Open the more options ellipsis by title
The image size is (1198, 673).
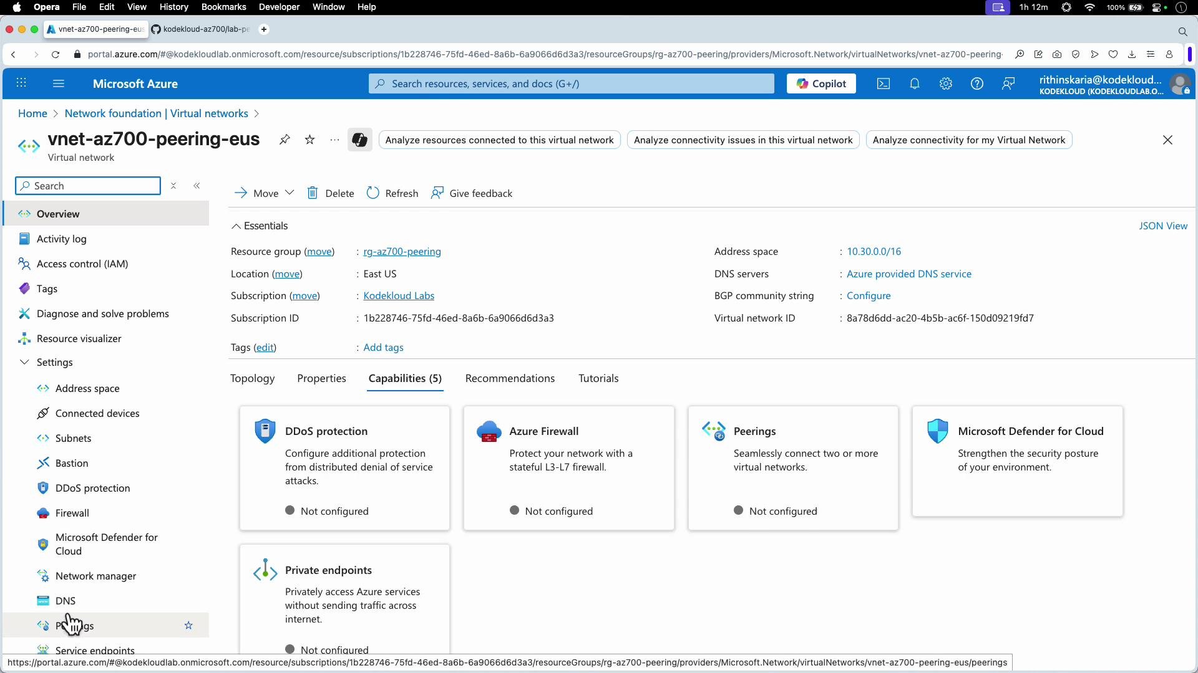(x=335, y=140)
